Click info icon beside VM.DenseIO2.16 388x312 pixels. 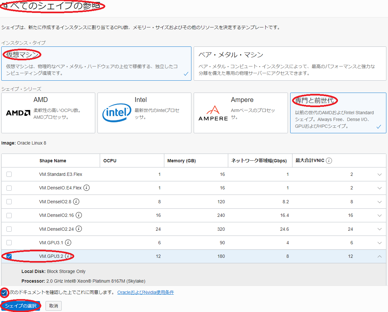coord(79,215)
